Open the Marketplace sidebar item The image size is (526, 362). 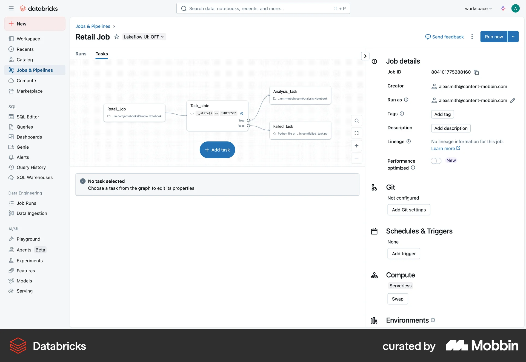29,91
